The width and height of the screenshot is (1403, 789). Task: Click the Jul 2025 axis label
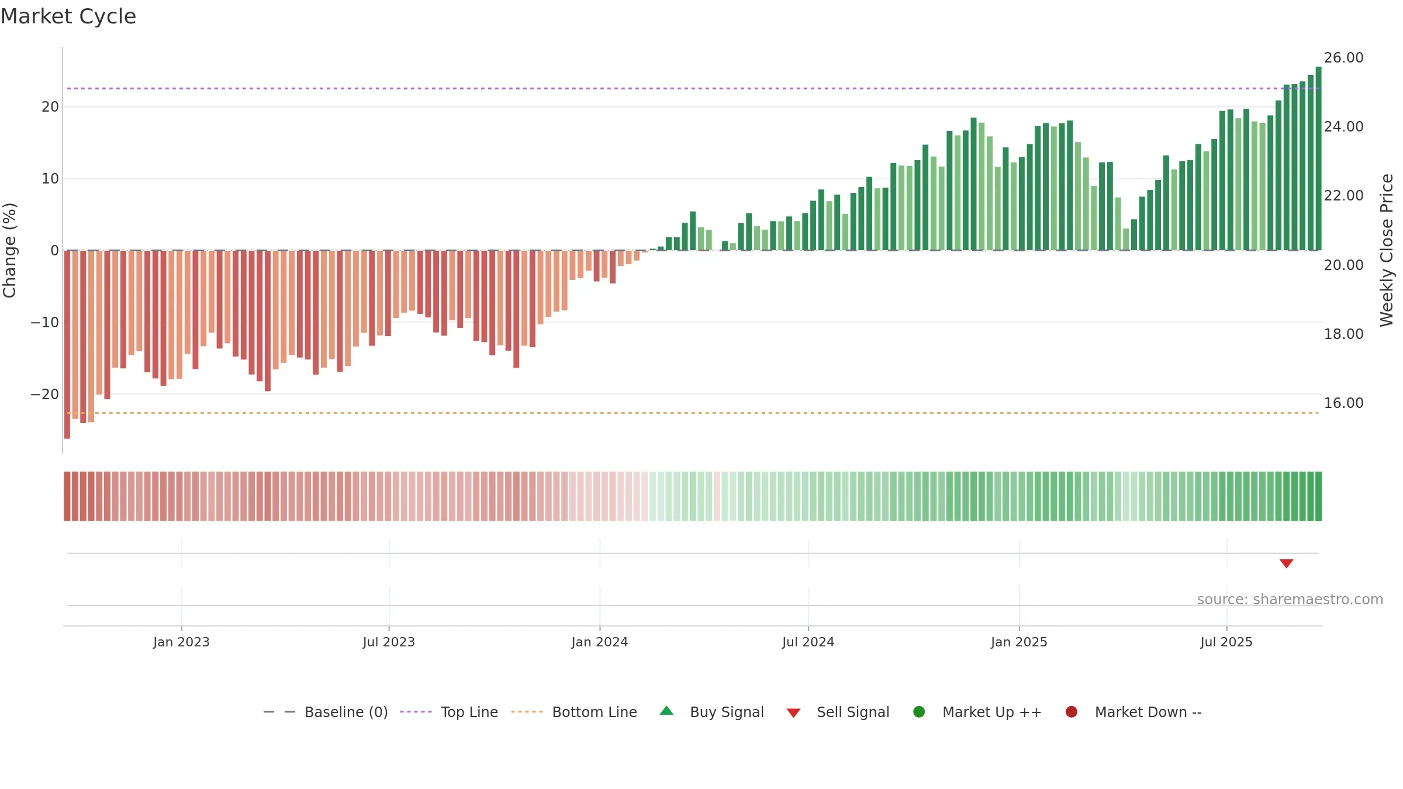[1226, 642]
